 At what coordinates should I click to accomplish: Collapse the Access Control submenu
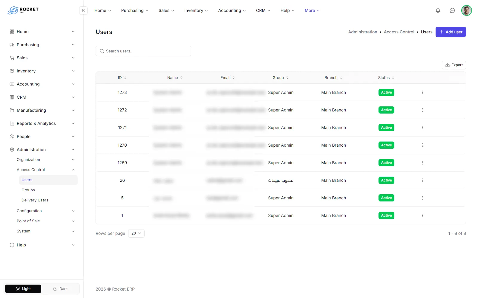[45, 170]
